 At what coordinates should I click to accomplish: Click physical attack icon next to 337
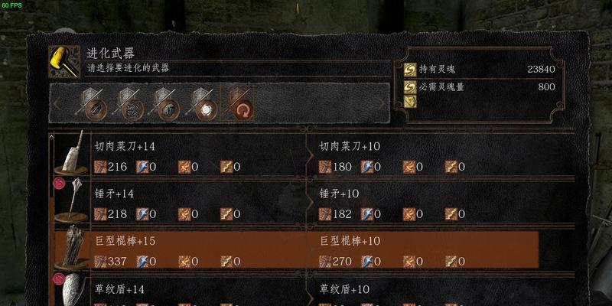100,261
